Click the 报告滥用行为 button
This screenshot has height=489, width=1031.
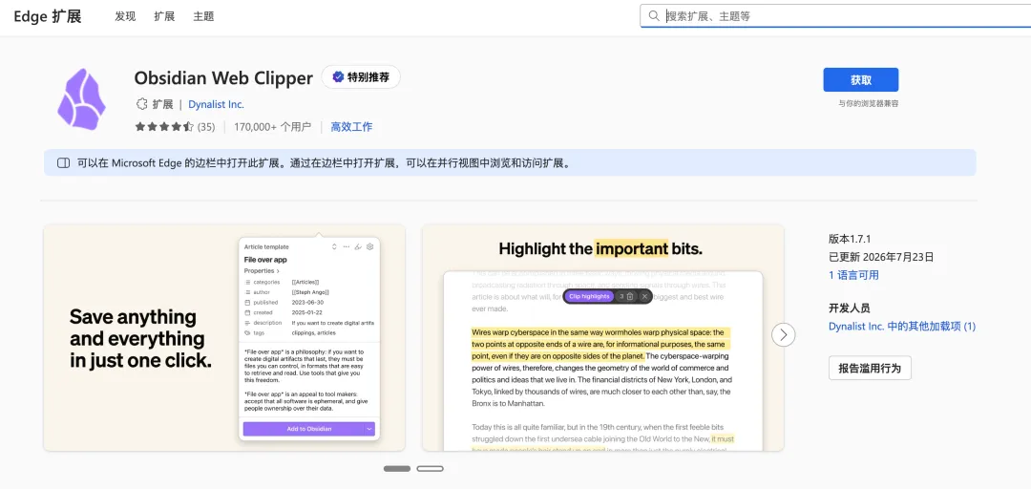coord(870,368)
